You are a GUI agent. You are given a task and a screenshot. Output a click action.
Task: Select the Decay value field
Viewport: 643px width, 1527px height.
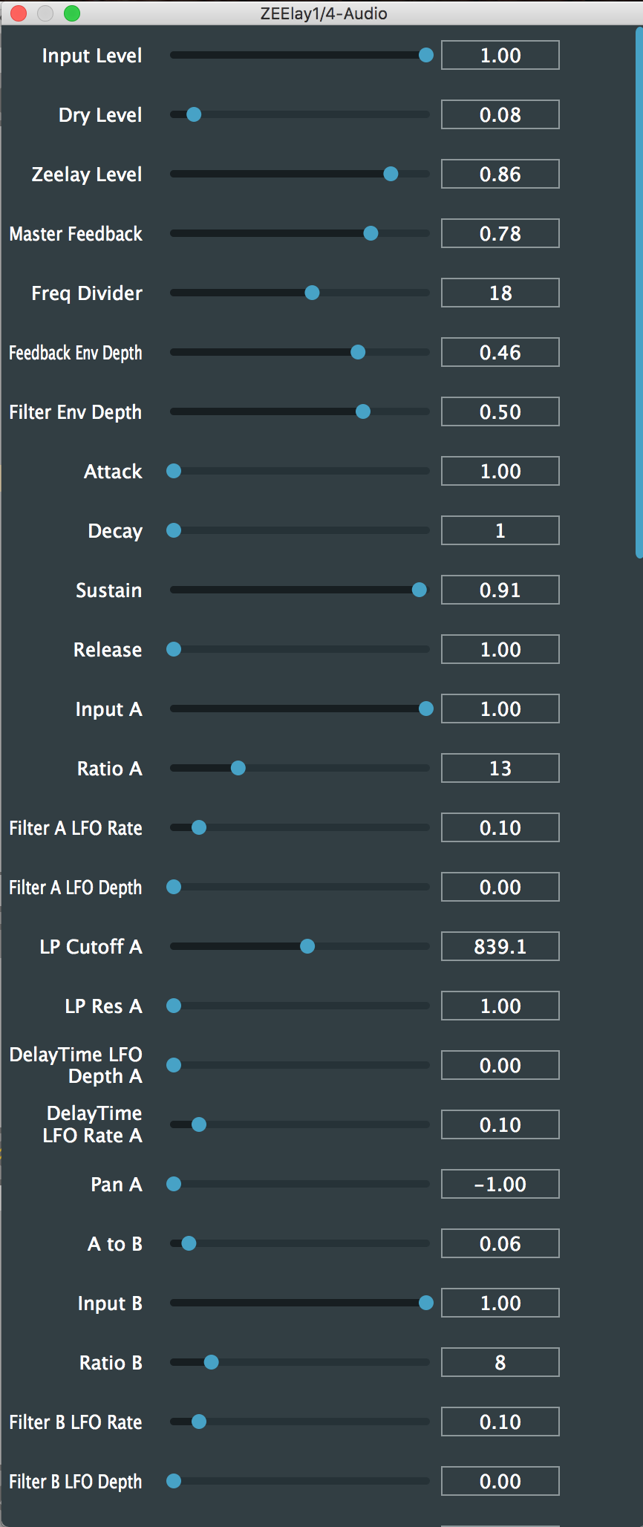[500, 530]
